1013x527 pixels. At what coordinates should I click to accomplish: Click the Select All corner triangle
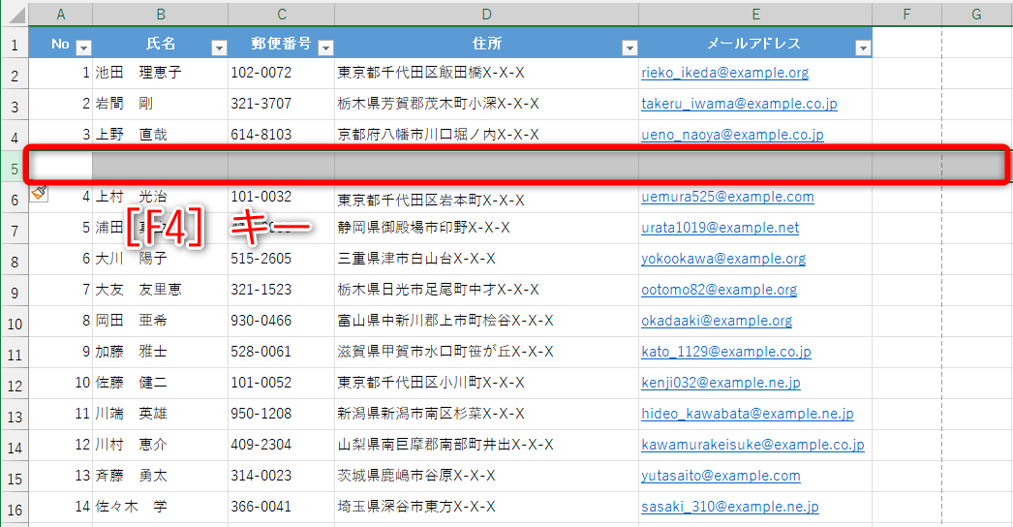pos(15,14)
